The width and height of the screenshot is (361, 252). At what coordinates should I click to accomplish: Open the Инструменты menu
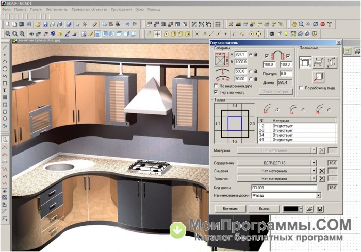(x=57, y=9)
